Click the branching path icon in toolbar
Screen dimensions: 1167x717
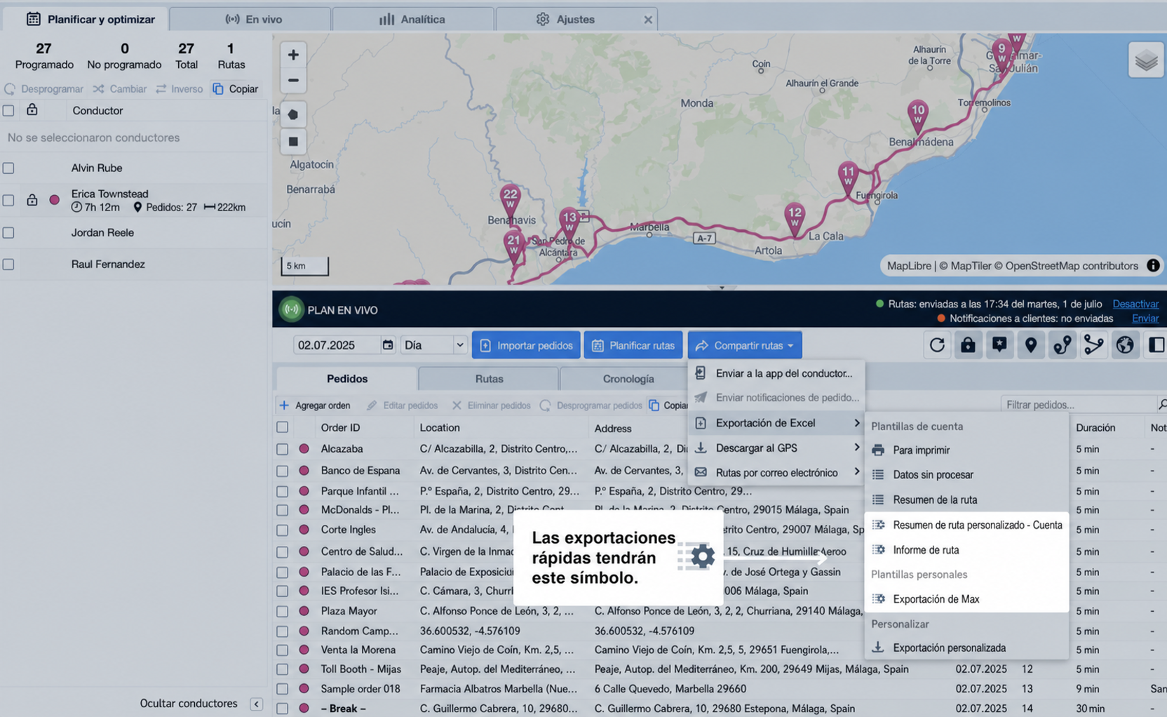[1093, 344]
